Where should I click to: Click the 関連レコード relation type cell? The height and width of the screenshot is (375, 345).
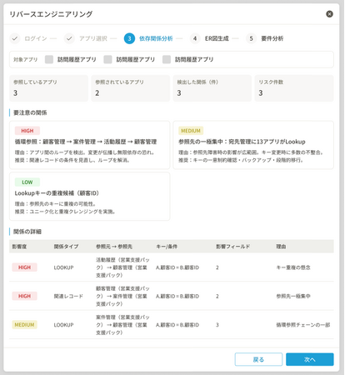coord(68,296)
